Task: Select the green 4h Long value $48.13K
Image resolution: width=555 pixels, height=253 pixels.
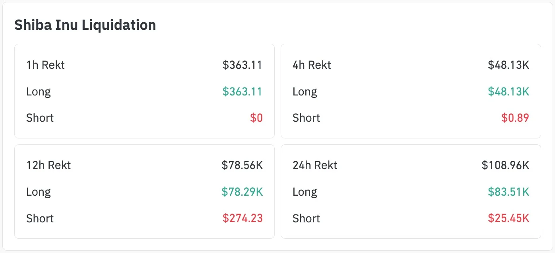Action: [508, 91]
